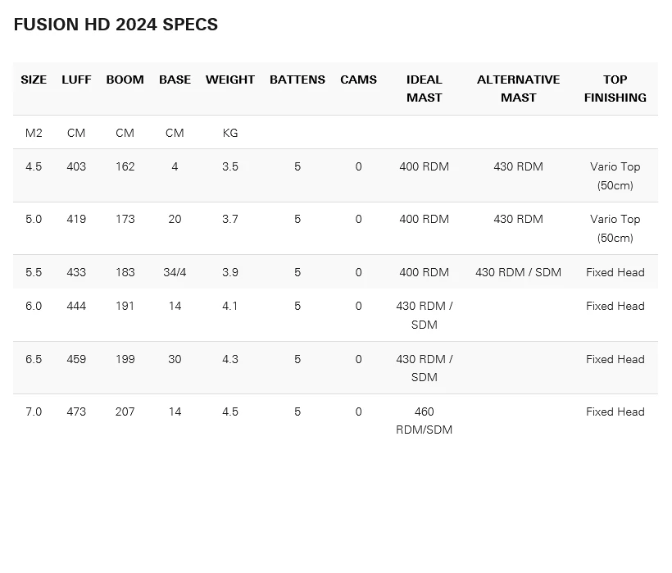Click the 4.1 weight cell
The image size is (672, 573).
tap(230, 306)
